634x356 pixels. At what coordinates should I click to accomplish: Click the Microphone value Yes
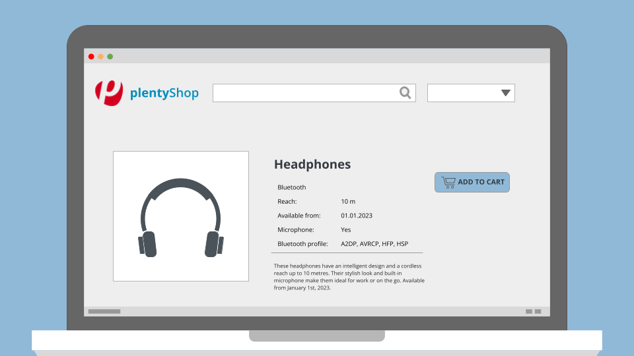[x=346, y=230]
